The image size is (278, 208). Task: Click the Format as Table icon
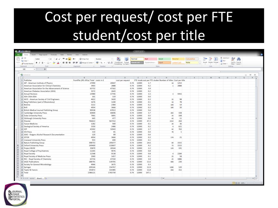(x=126, y=59)
